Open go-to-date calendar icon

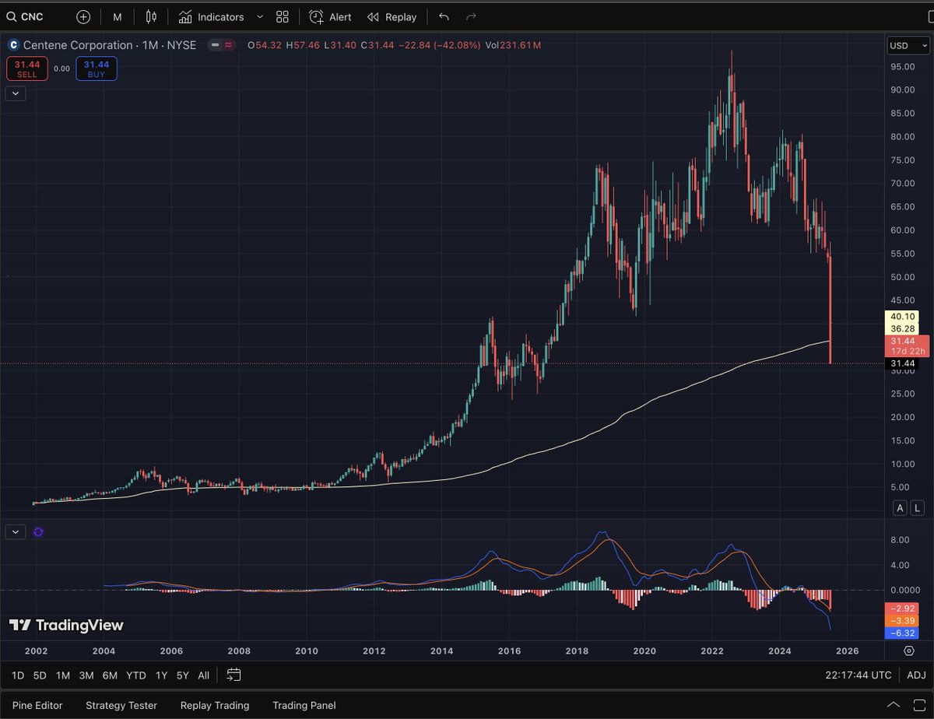(x=234, y=675)
